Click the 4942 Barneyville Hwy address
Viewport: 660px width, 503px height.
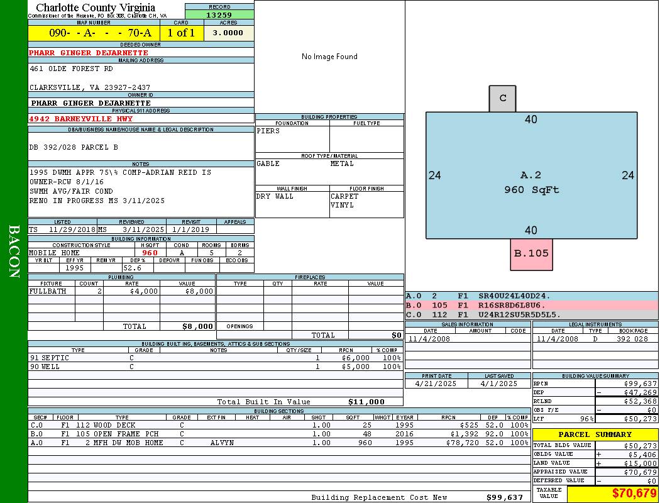(x=80, y=119)
